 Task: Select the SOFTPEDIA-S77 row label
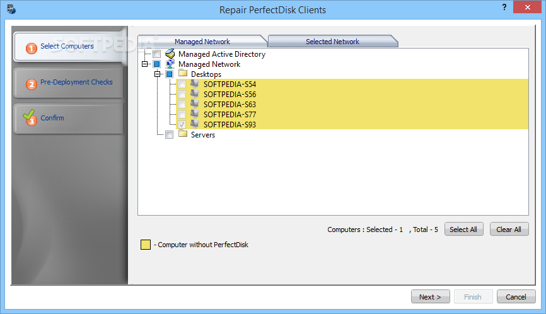pos(230,115)
